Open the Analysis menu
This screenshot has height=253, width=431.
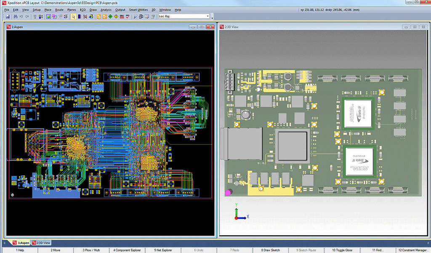point(106,10)
